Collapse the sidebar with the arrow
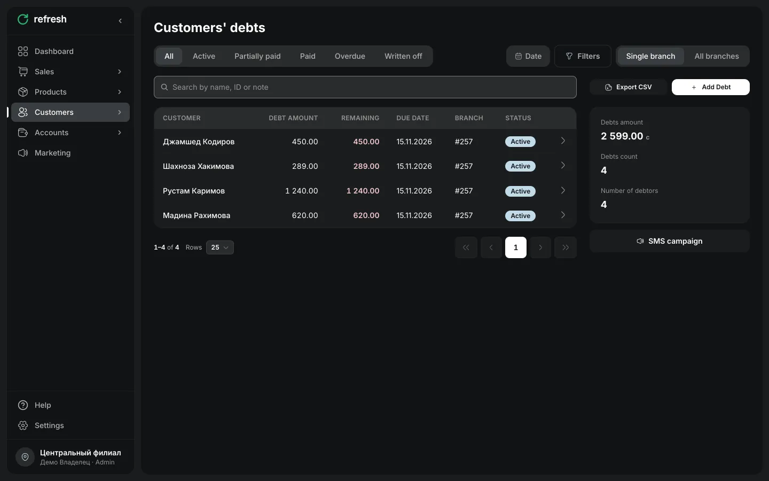This screenshot has width=769, height=481. [120, 21]
